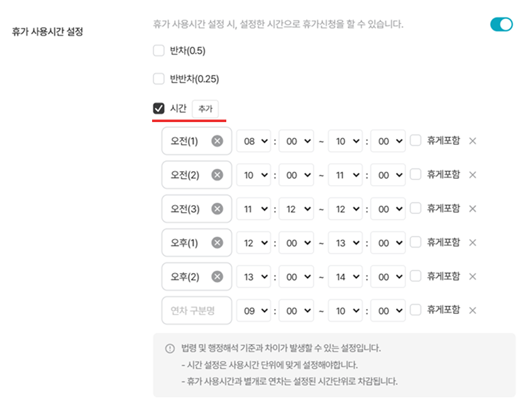Click notice line starting 법령 및 행정해석

pos(281,348)
